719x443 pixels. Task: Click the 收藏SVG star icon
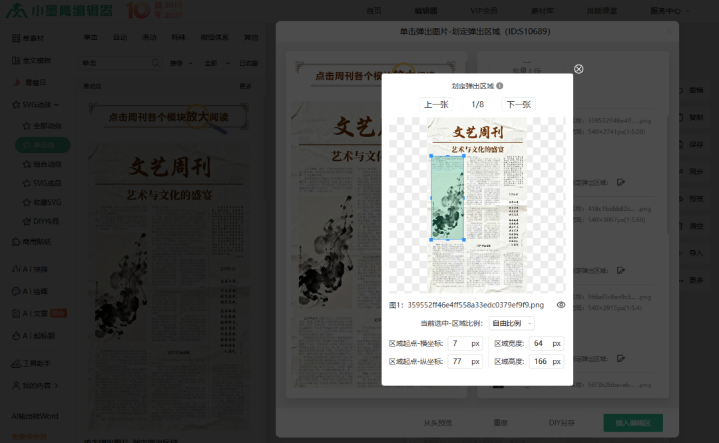(x=27, y=202)
